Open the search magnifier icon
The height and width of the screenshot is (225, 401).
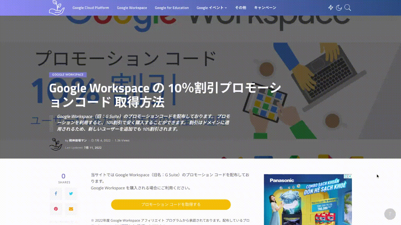(x=347, y=7)
